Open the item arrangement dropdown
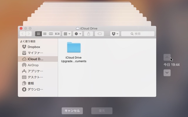This screenshot has width=188, height=117. [x=67, y=34]
